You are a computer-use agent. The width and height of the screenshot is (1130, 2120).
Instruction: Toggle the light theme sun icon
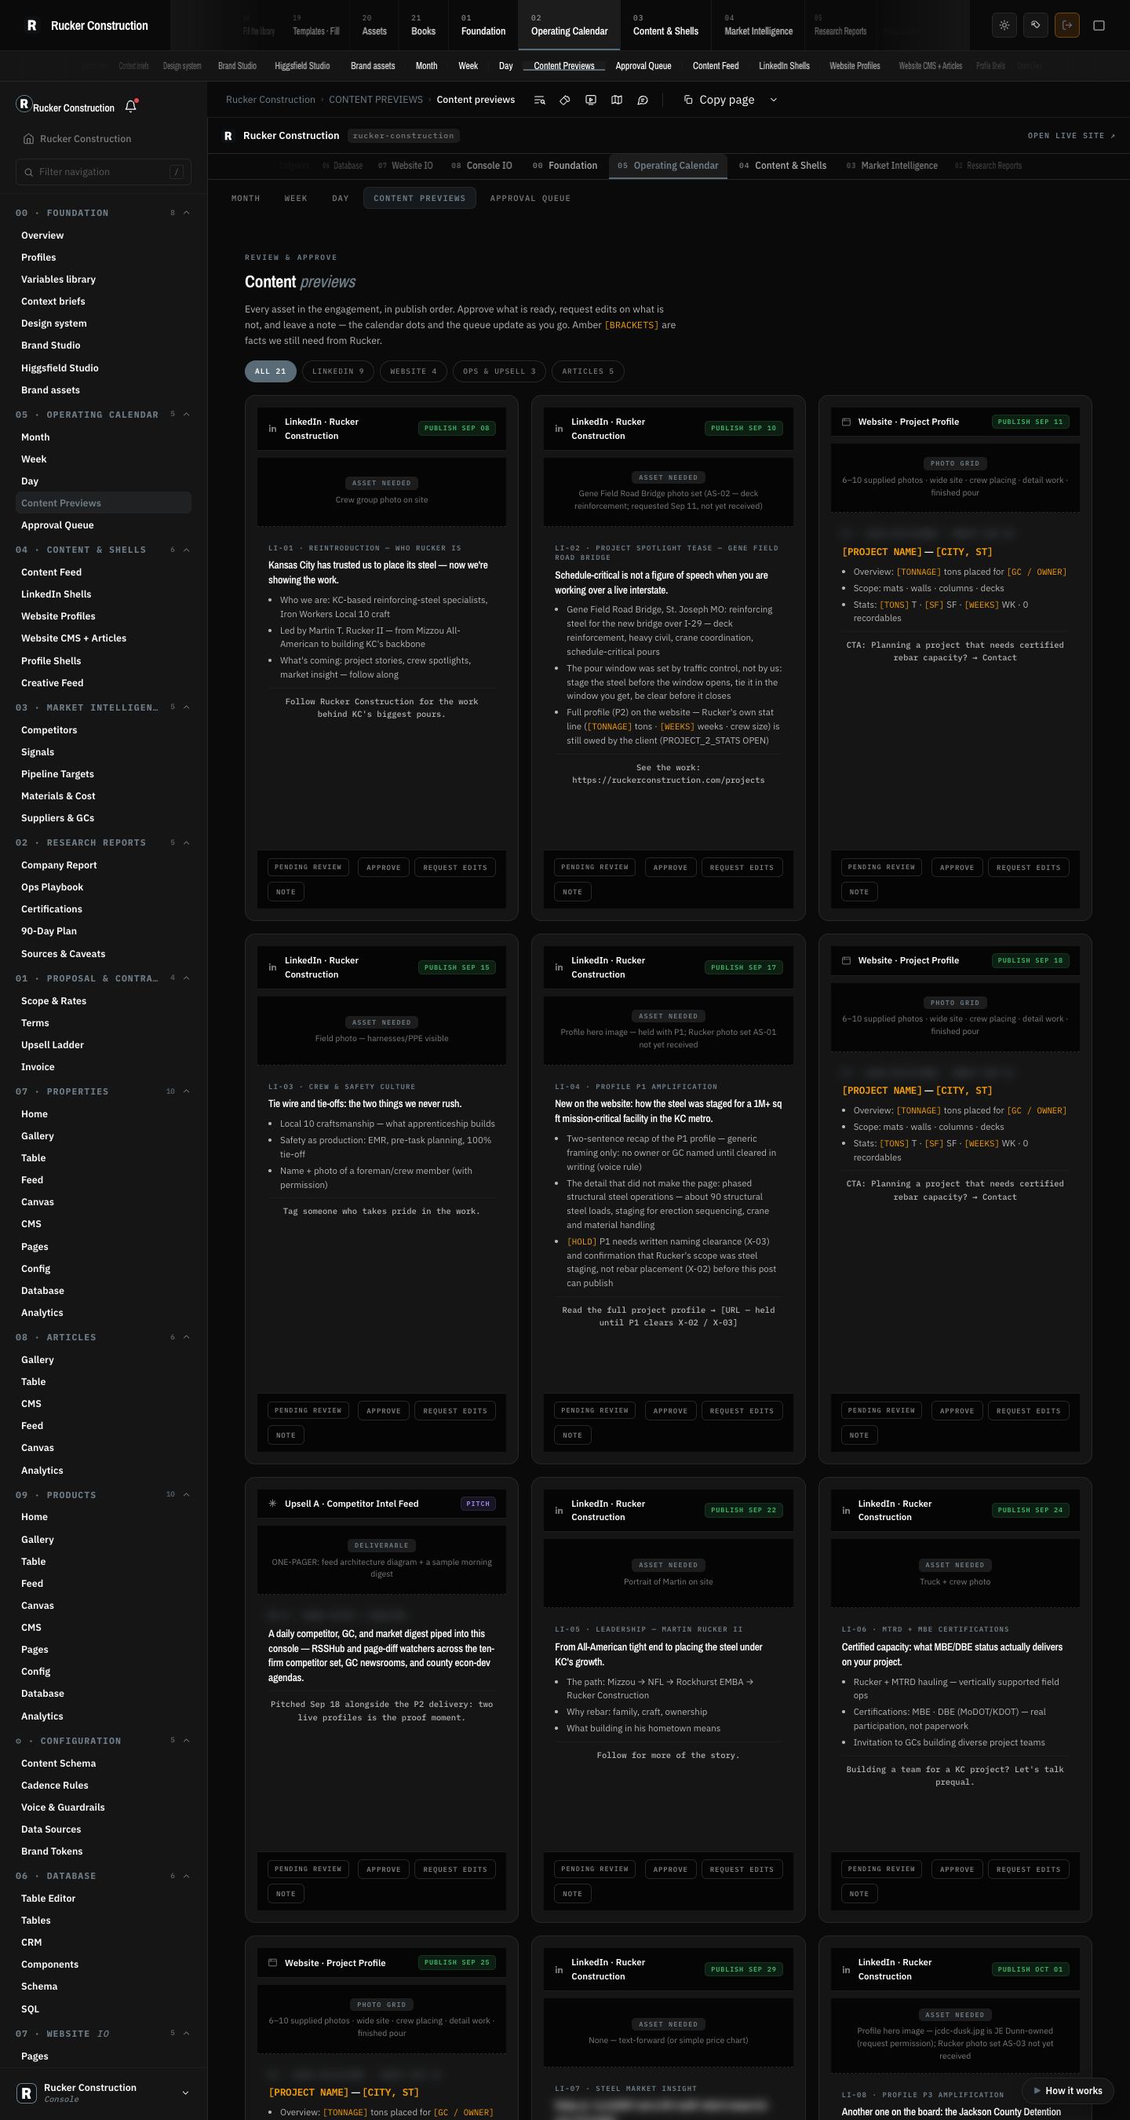tap(1004, 25)
